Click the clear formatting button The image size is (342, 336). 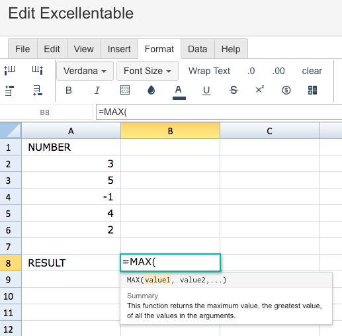[312, 71]
